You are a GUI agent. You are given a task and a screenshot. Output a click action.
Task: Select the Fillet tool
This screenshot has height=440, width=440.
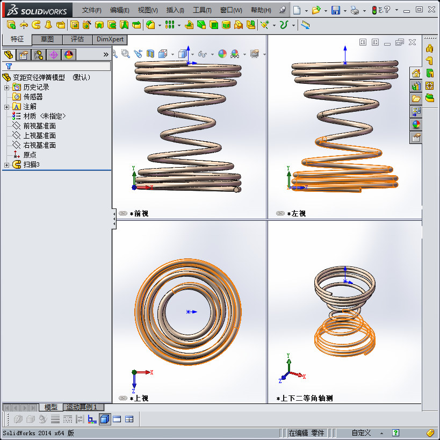coord(150,25)
